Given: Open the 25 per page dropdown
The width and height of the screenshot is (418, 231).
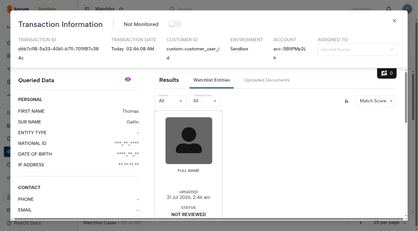Looking at the screenshot, I should click(390, 223).
